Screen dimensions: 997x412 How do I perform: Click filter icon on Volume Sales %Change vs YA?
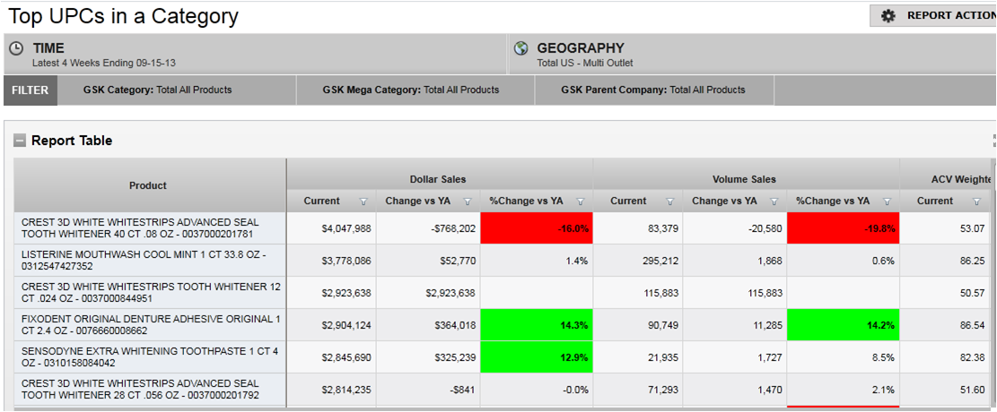[887, 202]
